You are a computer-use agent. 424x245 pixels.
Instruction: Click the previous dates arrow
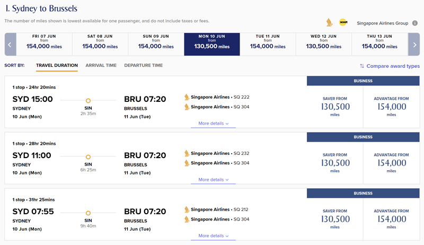click(x=10, y=45)
